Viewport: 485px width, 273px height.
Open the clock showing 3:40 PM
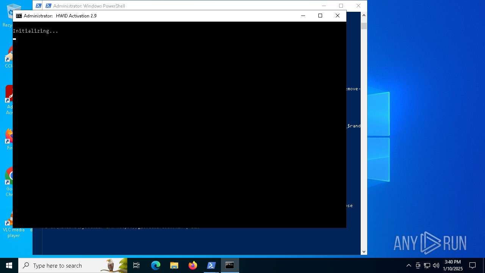point(453,265)
